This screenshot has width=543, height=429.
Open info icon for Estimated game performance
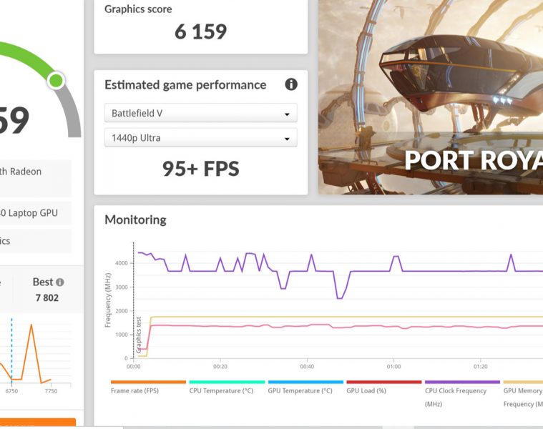pos(291,84)
